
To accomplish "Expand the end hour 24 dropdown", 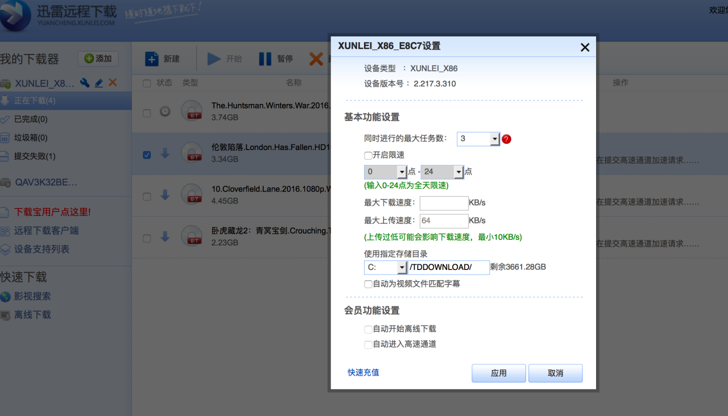I will pyautogui.click(x=458, y=172).
